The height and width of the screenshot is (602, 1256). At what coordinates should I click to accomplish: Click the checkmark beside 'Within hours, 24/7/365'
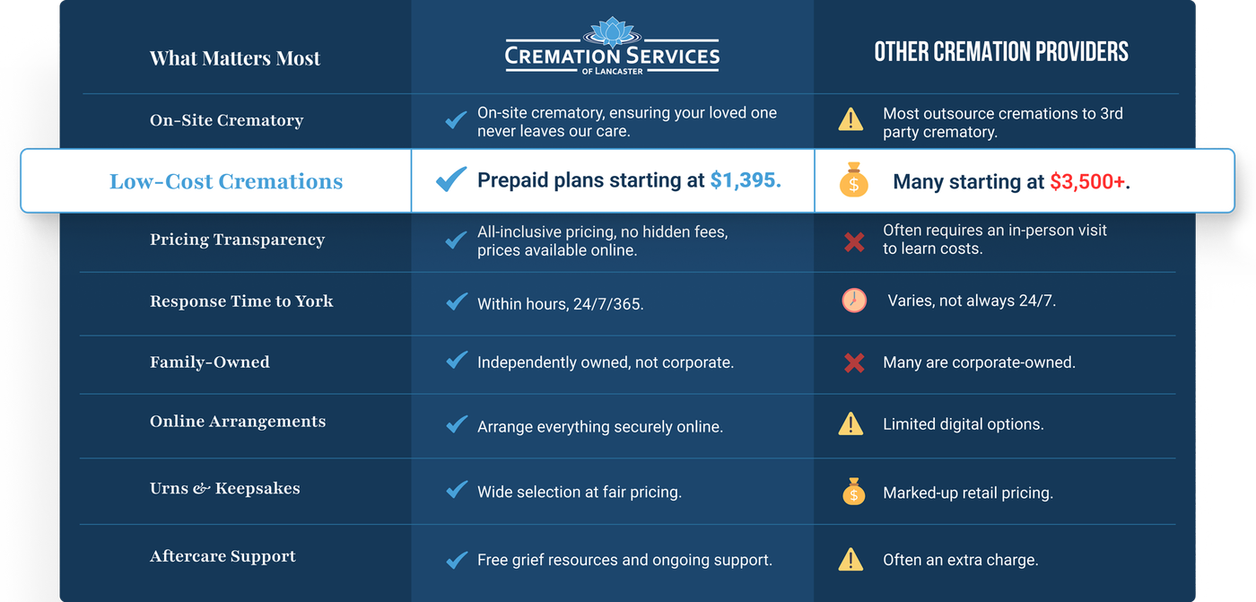457,301
